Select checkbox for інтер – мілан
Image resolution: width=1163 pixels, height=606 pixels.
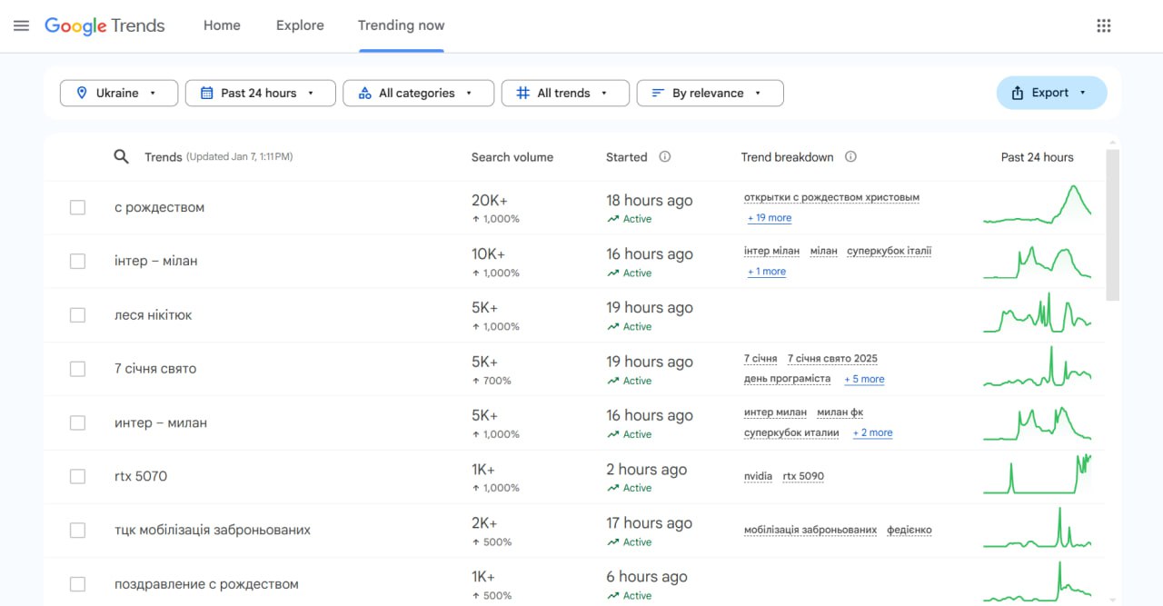77,261
